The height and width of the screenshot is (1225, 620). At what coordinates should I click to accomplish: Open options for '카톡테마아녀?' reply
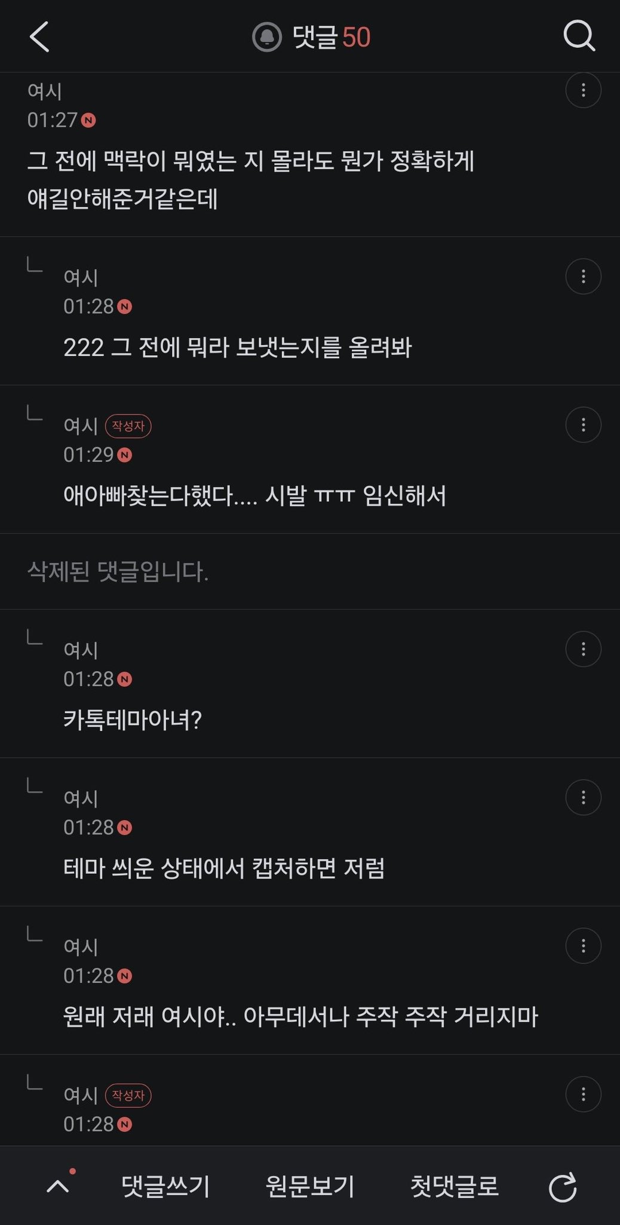click(x=583, y=649)
